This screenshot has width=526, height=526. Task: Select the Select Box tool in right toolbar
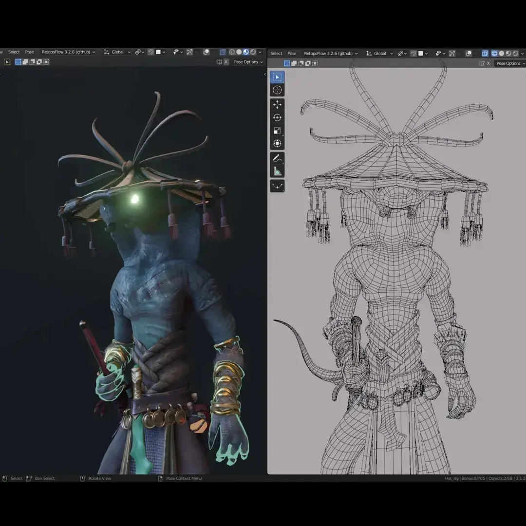(277, 77)
